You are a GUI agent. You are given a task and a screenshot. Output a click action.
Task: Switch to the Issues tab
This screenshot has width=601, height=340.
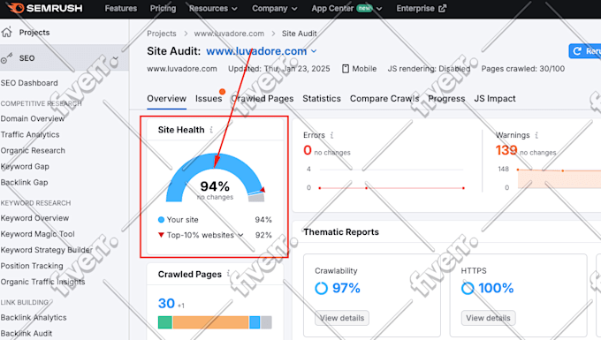point(209,98)
